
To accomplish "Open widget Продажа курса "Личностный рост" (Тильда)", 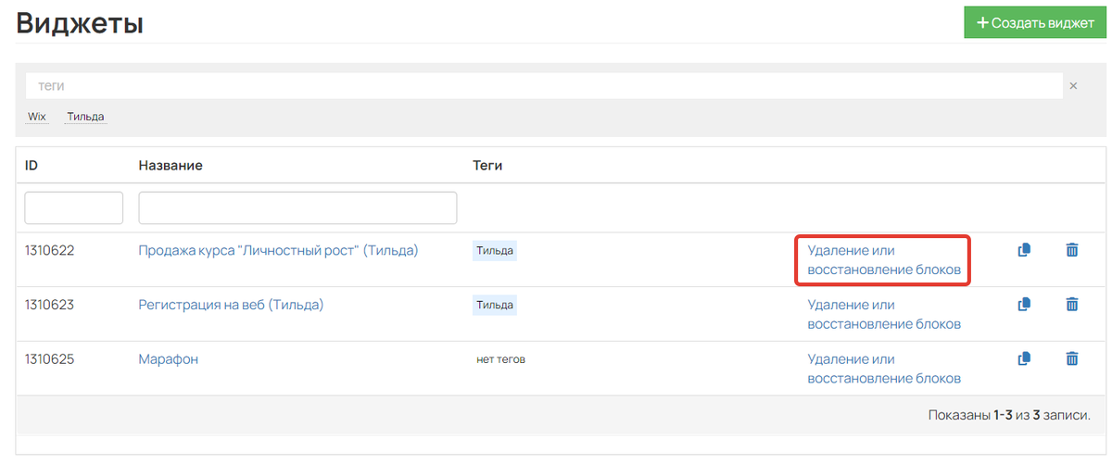I will pyautogui.click(x=278, y=250).
